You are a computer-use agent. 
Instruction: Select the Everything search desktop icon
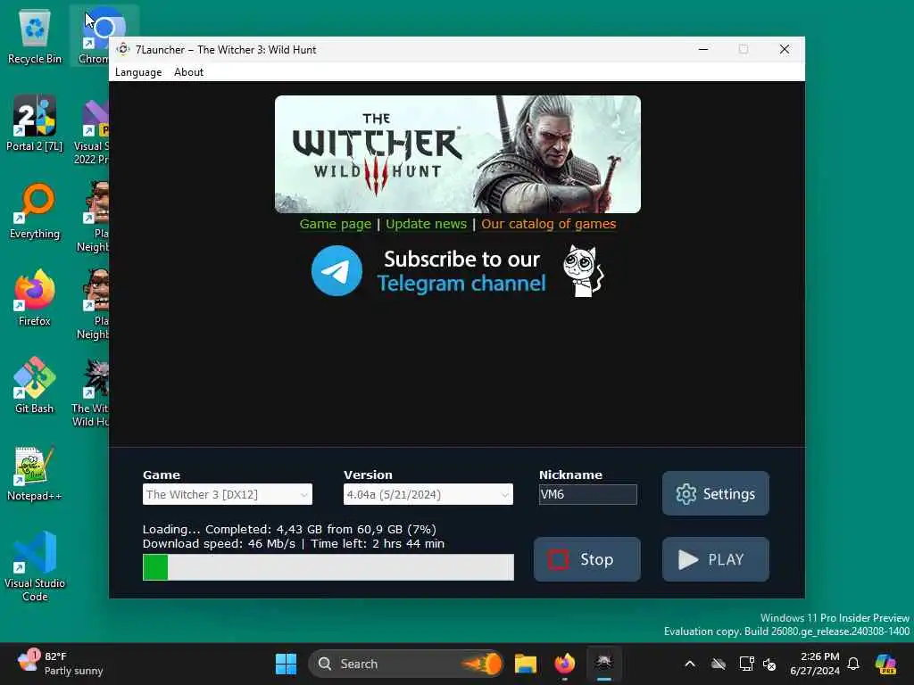coord(35,211)
